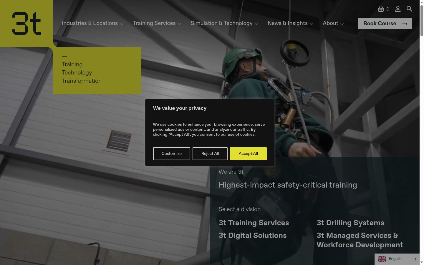The height and width of the screenshot is (265, 424).
Task: Select 3t Digital Solutions division
Action: (x=253, y=236)
